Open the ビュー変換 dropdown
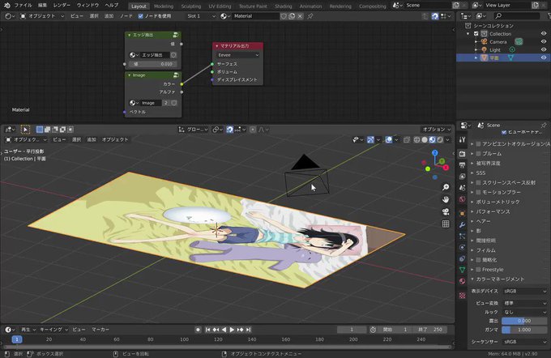This screenshot has width=551, height=358. tap(524, 303)
